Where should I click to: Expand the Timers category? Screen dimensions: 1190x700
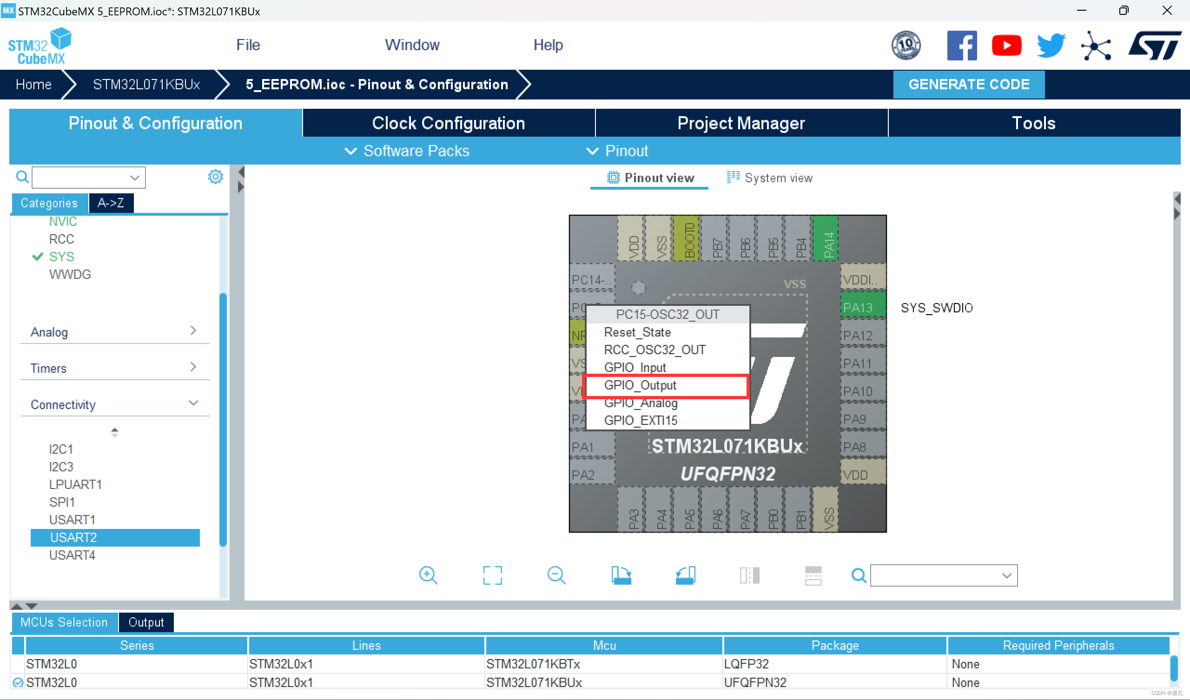pyautogui.click(x=115, y=368)
